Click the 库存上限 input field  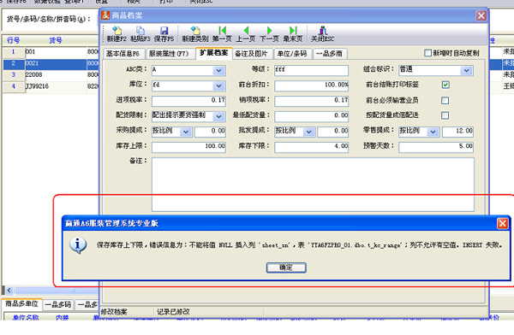click(x=188, y=147)
